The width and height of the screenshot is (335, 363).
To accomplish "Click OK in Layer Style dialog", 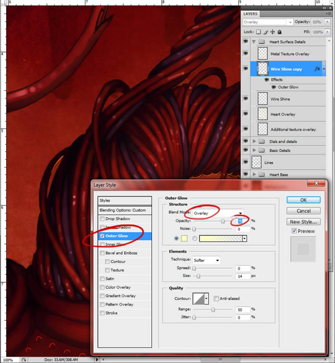I will (x=304, y=200).
